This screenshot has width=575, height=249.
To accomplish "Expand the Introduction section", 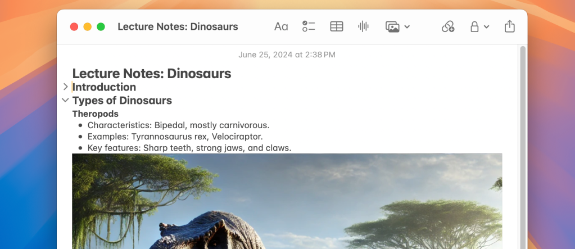I will click(x=66, y=87).
